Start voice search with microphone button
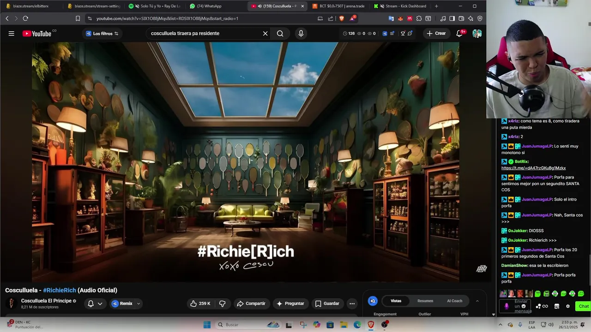 click(x=301, y=33)
